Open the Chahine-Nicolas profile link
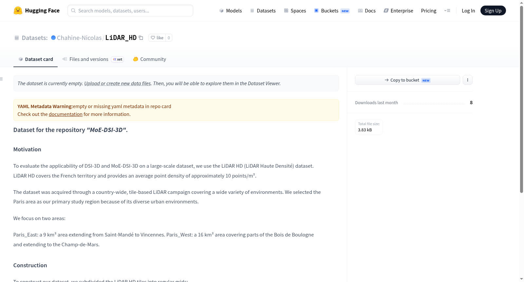 79,38
